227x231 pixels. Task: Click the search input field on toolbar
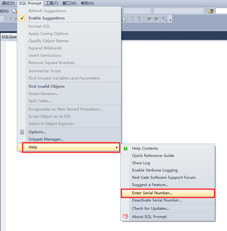point(221,11)
